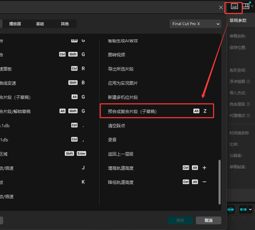
Task: Close the shortcut settings dialog with X
Action: pyautogui.click(x=221, y=7)
